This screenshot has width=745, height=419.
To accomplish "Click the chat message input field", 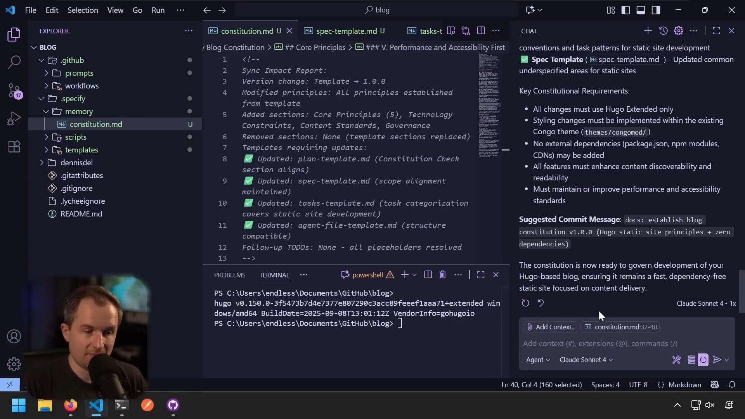I will [621, 343].
